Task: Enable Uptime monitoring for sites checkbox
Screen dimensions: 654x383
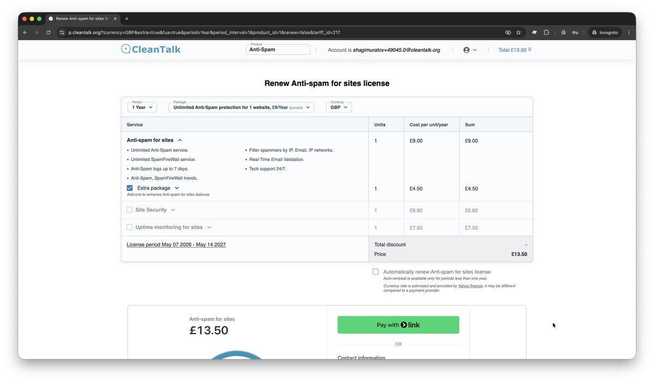Action: 130,227
